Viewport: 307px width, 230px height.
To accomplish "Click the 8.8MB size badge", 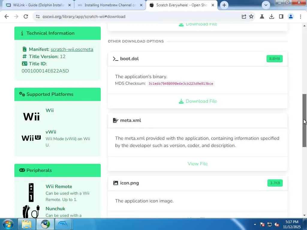I will (x=275, y=59).
